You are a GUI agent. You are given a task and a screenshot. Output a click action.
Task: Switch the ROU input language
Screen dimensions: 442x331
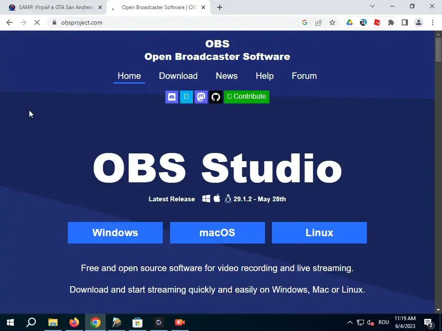pos(384,322)
